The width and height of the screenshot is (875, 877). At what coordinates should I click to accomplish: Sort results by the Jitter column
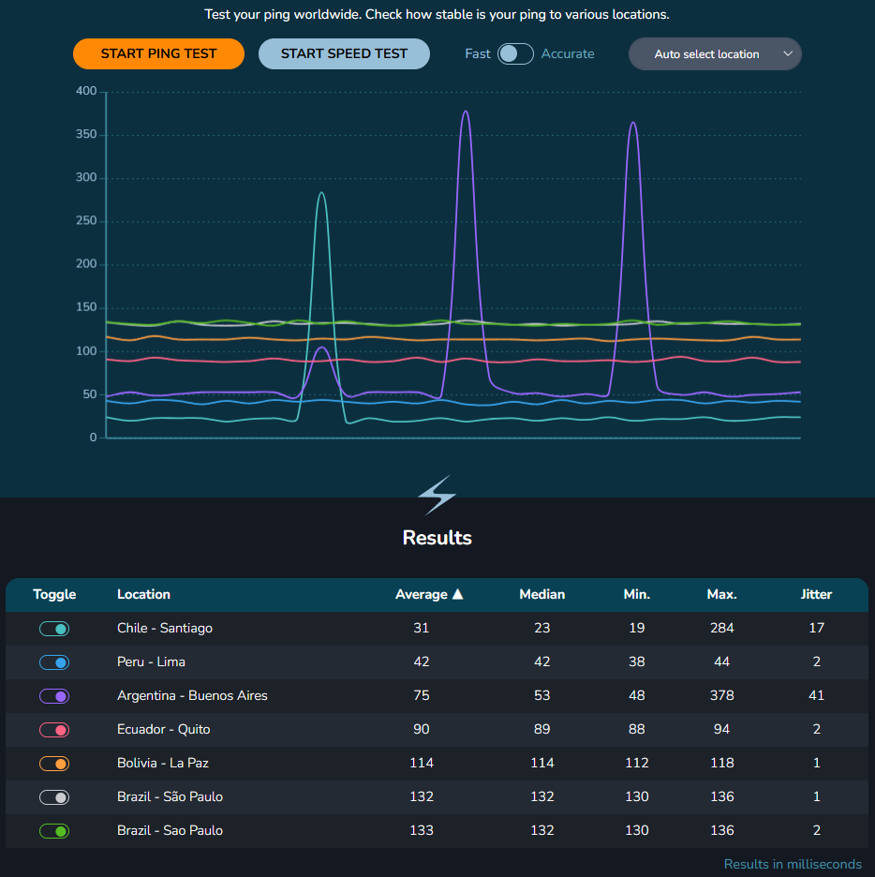point(815,594)
